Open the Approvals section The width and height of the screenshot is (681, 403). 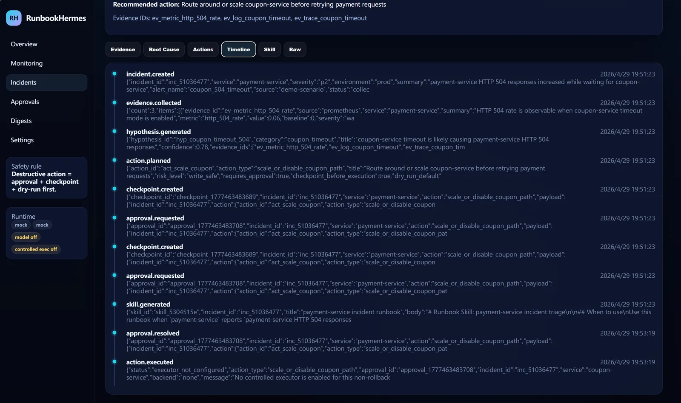(46, 101)
